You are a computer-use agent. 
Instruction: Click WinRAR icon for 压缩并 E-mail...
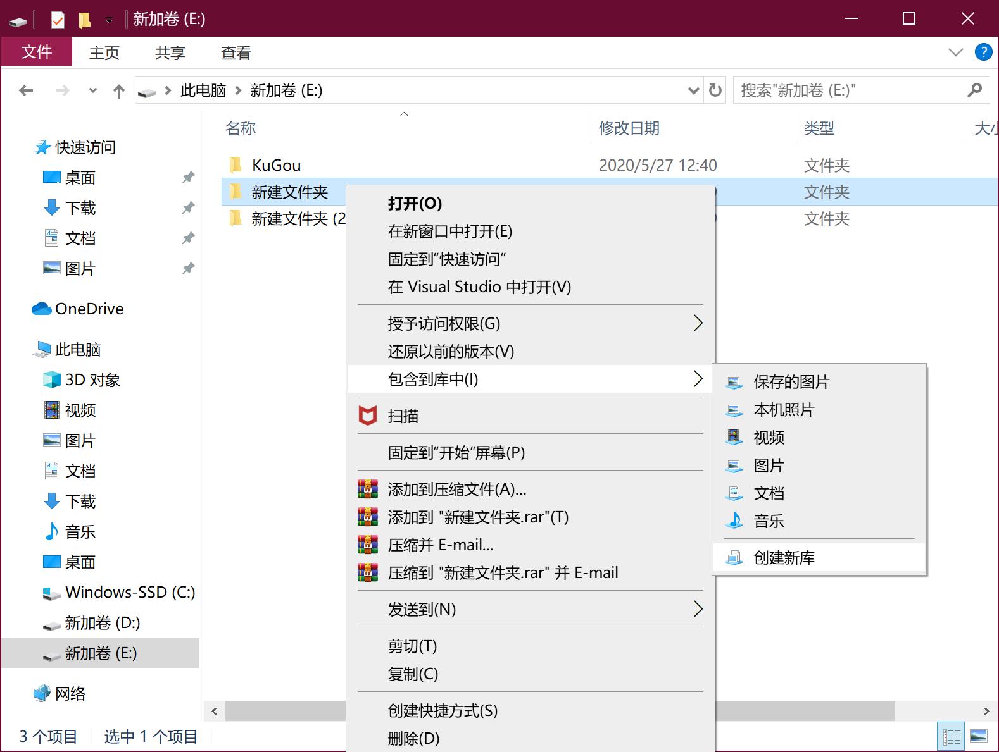point(368,545)
